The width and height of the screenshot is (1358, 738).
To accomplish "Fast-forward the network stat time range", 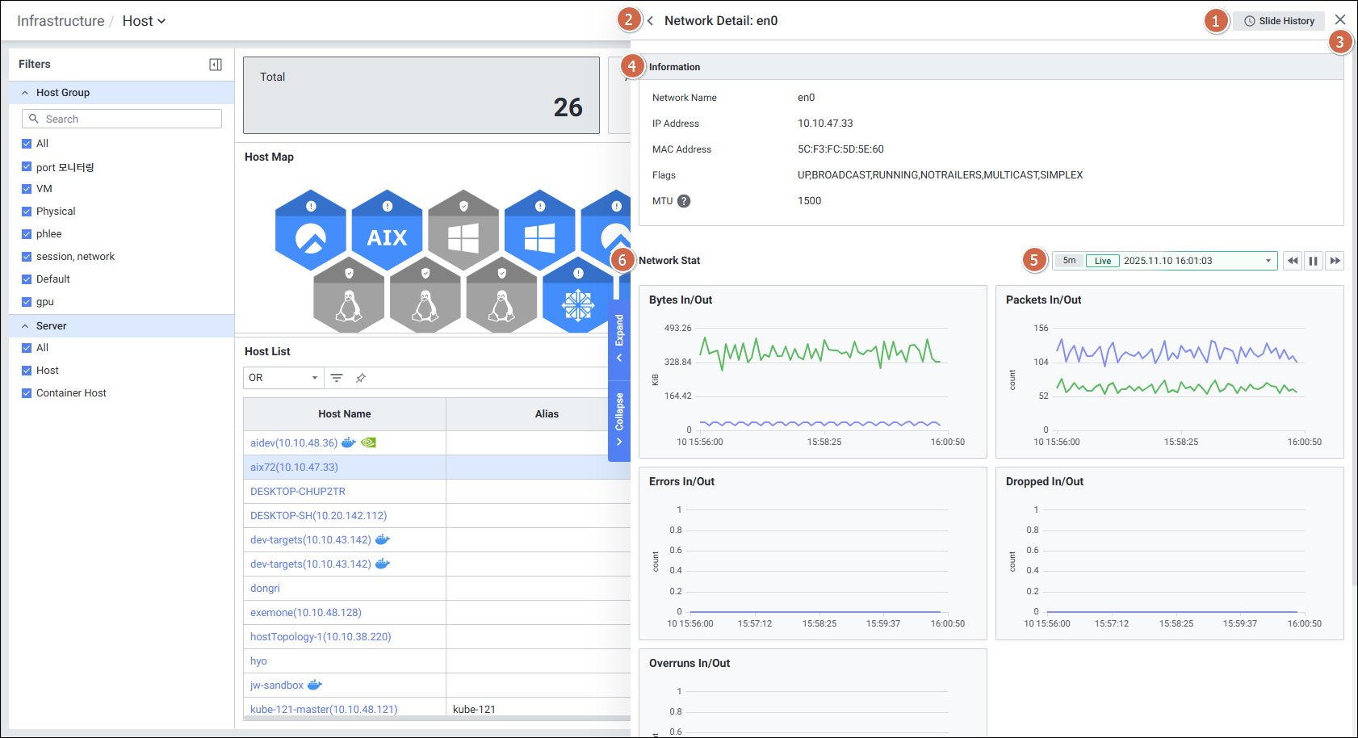I will click(x=1335, y=261).
